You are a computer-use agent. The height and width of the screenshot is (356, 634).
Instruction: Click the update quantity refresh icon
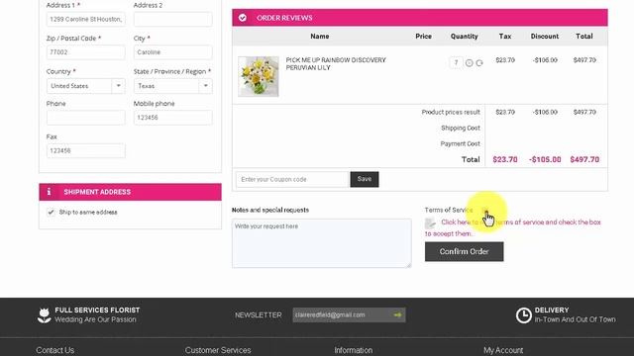[x=479, y=63]
